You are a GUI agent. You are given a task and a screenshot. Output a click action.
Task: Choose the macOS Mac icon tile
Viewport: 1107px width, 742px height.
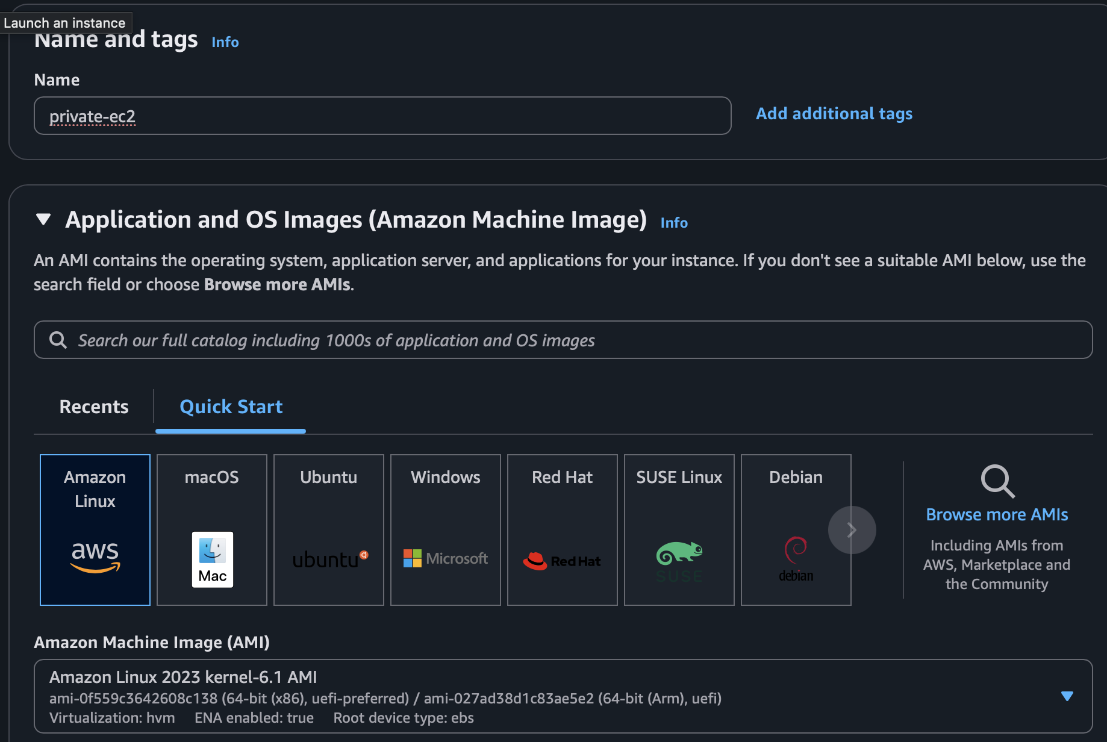tap(212, 529)
